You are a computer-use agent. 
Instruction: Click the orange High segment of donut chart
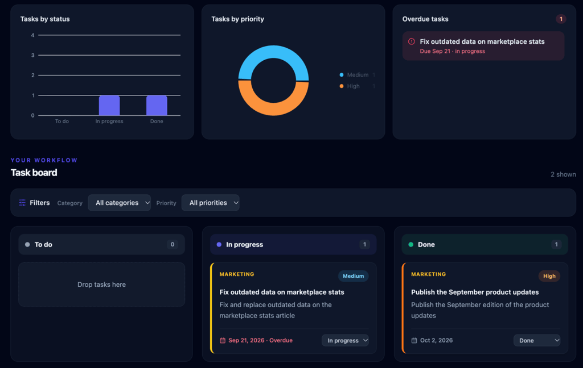(273, 109)
